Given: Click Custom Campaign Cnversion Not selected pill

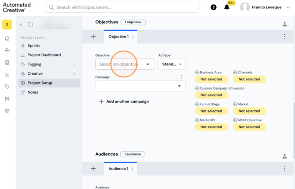Looking at the screenshot, I should click(211, 95).
